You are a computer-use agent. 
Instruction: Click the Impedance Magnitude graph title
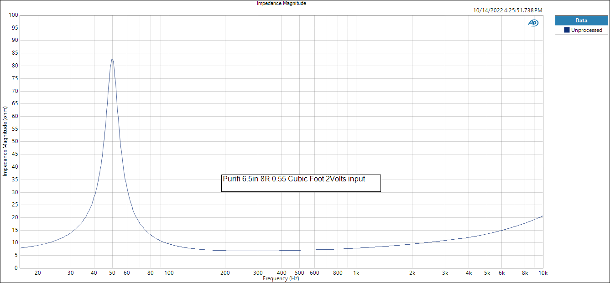282,3
